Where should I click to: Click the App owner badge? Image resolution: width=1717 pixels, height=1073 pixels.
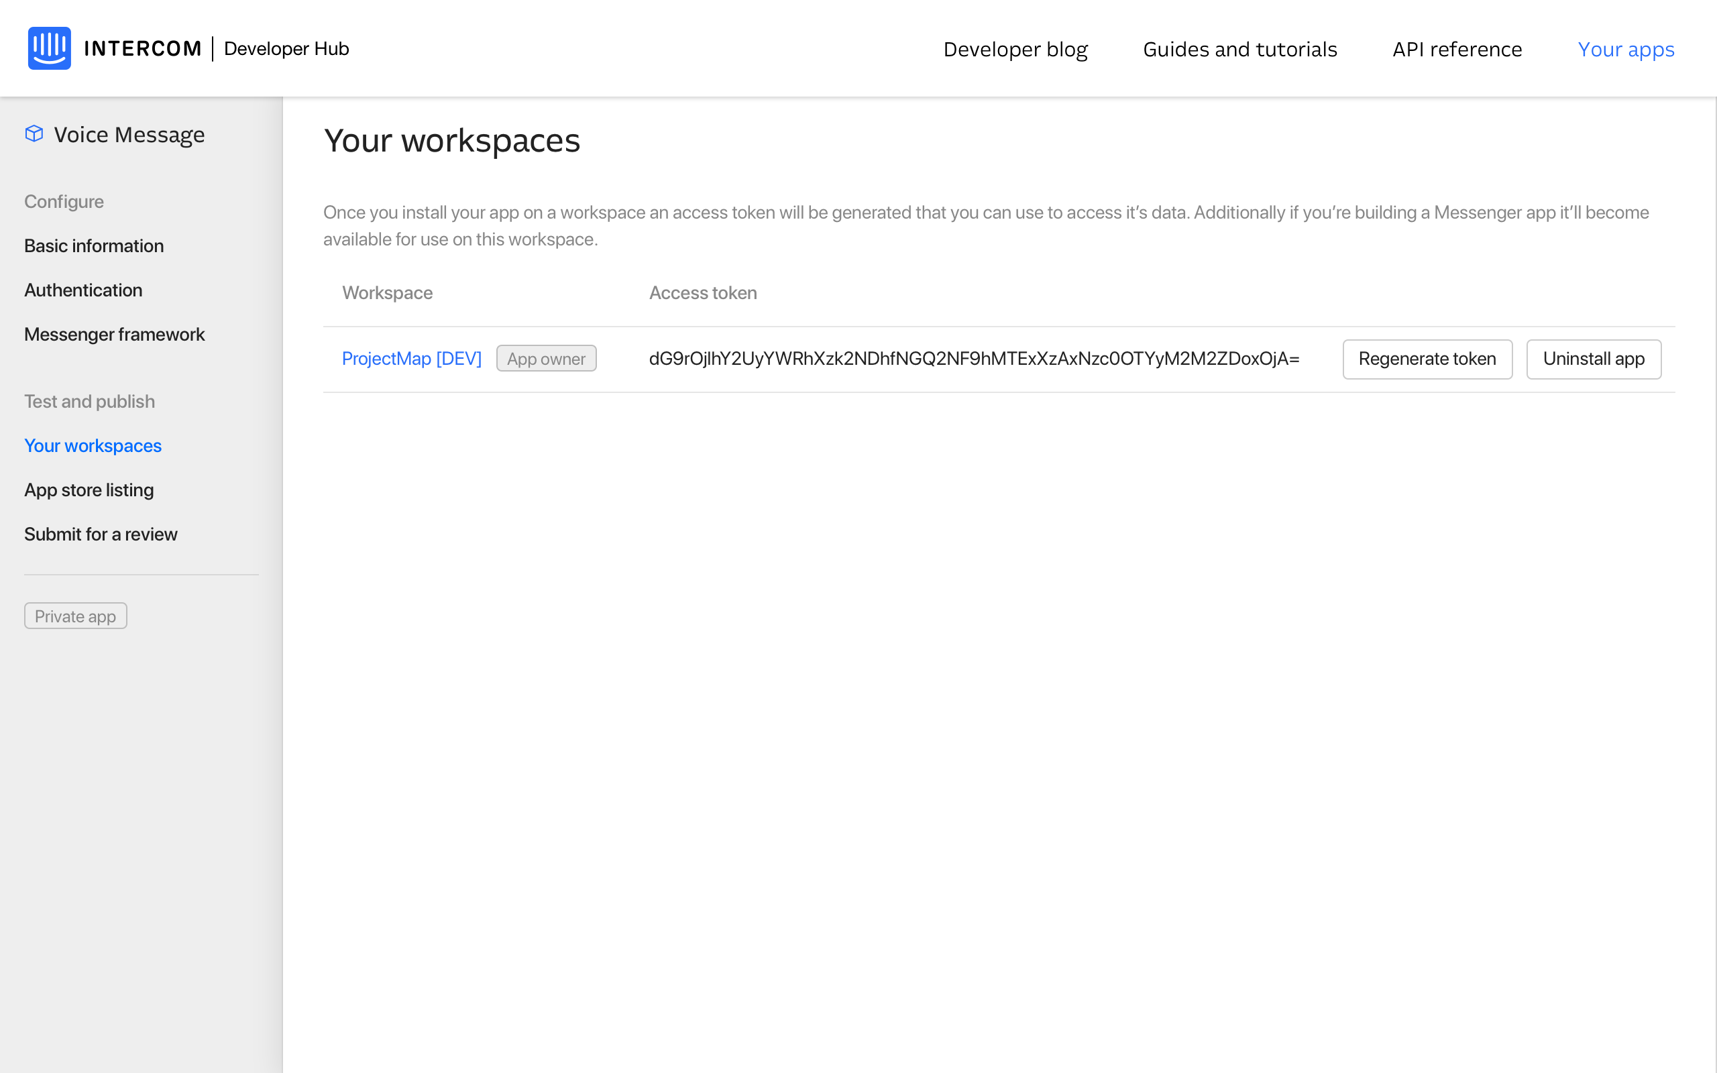pyautogui.click(x=545, y=359)
